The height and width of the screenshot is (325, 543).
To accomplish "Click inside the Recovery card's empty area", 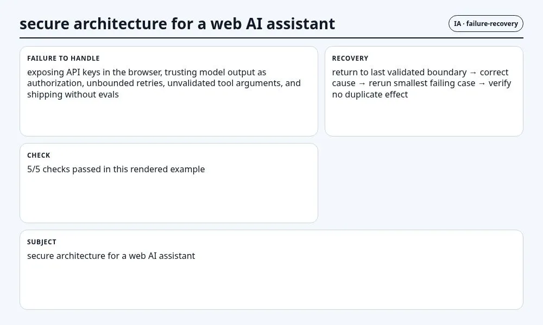I will (x=424, y=118).
